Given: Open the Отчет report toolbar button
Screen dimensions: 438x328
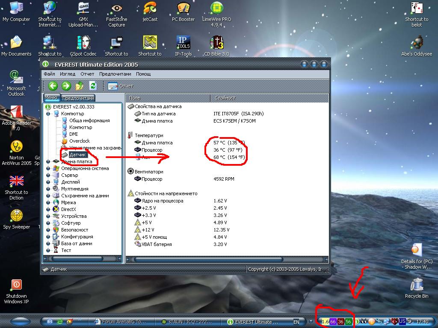Looking at the screenshot, I should (120, 86).
